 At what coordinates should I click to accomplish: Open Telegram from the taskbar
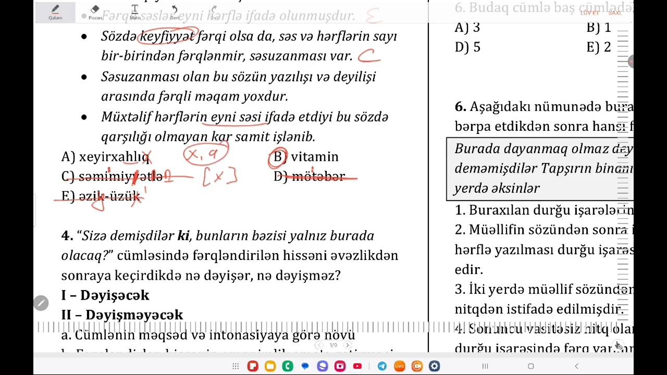[382, 366]
